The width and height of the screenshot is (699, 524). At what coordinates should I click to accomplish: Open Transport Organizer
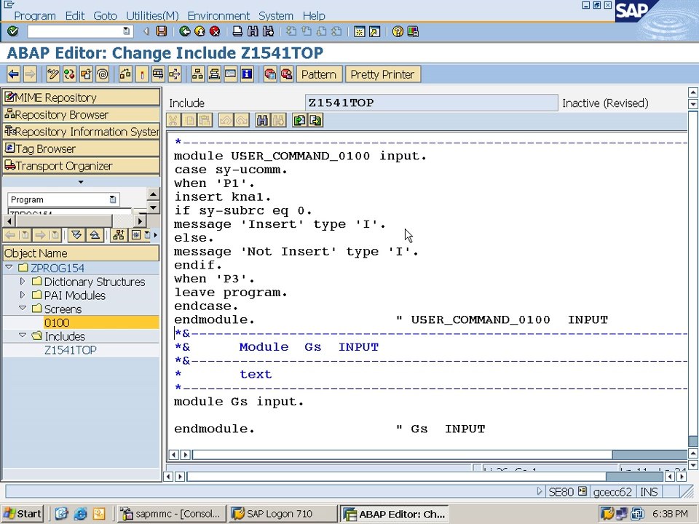tap(81, 166)
